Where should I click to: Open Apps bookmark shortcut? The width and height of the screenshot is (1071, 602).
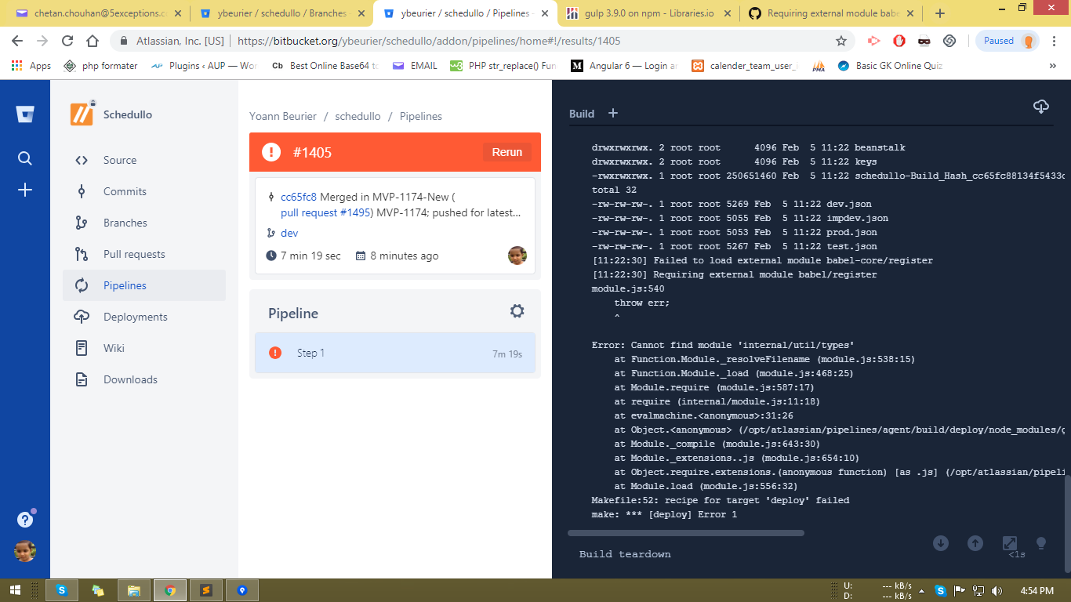(31, 66)
